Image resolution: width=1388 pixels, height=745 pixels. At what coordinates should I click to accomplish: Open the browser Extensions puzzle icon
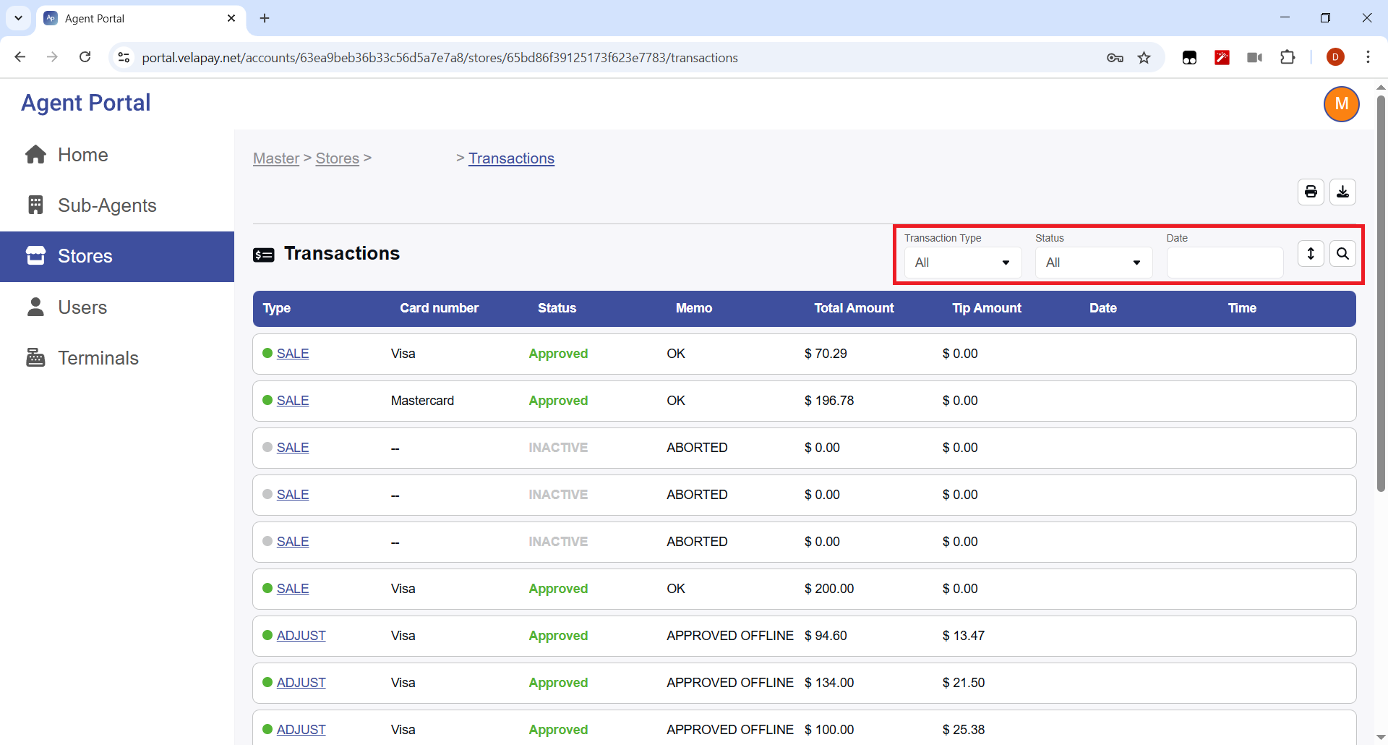(x=1288, y=57)
